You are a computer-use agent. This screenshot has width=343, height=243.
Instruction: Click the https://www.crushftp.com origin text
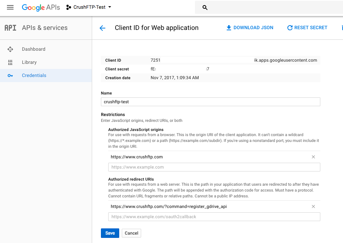click(137, 157)
